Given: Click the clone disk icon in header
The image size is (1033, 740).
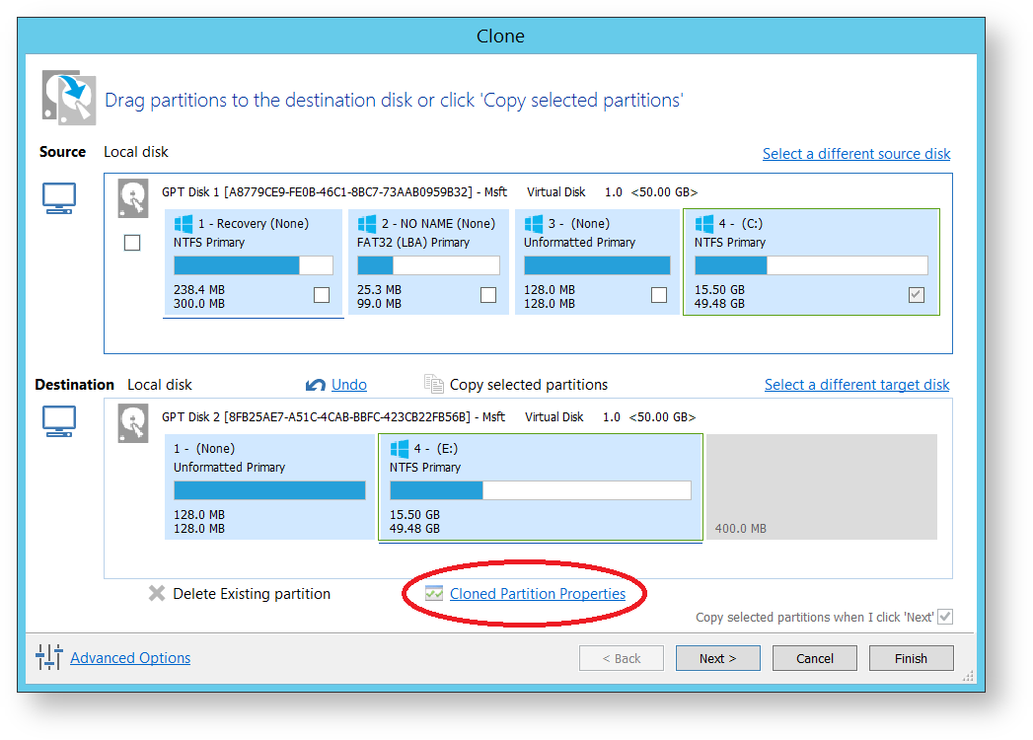Looking at the screenshot, I should pyautogui.click(x=68, y=98).
